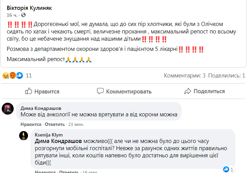Open Ksenija Klym's candle avatar
This screenshot has height=173, width=248.
[24, 135]
